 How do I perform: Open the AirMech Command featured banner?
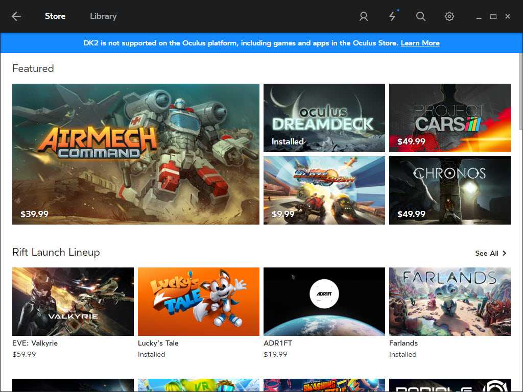click(x=136, y=154)
